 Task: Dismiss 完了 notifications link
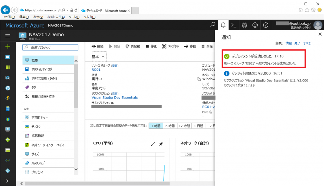coord(297,43)
